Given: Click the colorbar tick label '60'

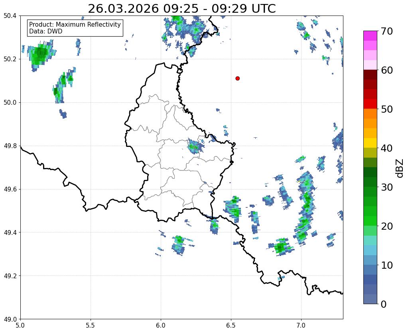Looking at the screenshot, I should click(387, 70).
